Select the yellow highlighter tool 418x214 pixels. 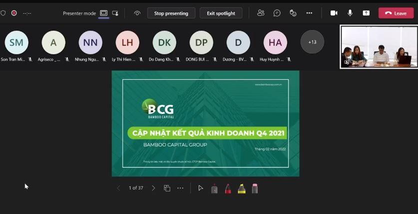[241, 188]
